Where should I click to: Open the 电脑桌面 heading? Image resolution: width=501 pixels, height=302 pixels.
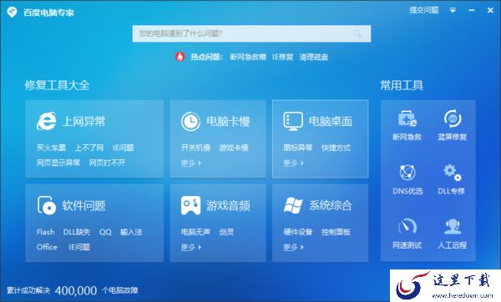click(331, 121)
